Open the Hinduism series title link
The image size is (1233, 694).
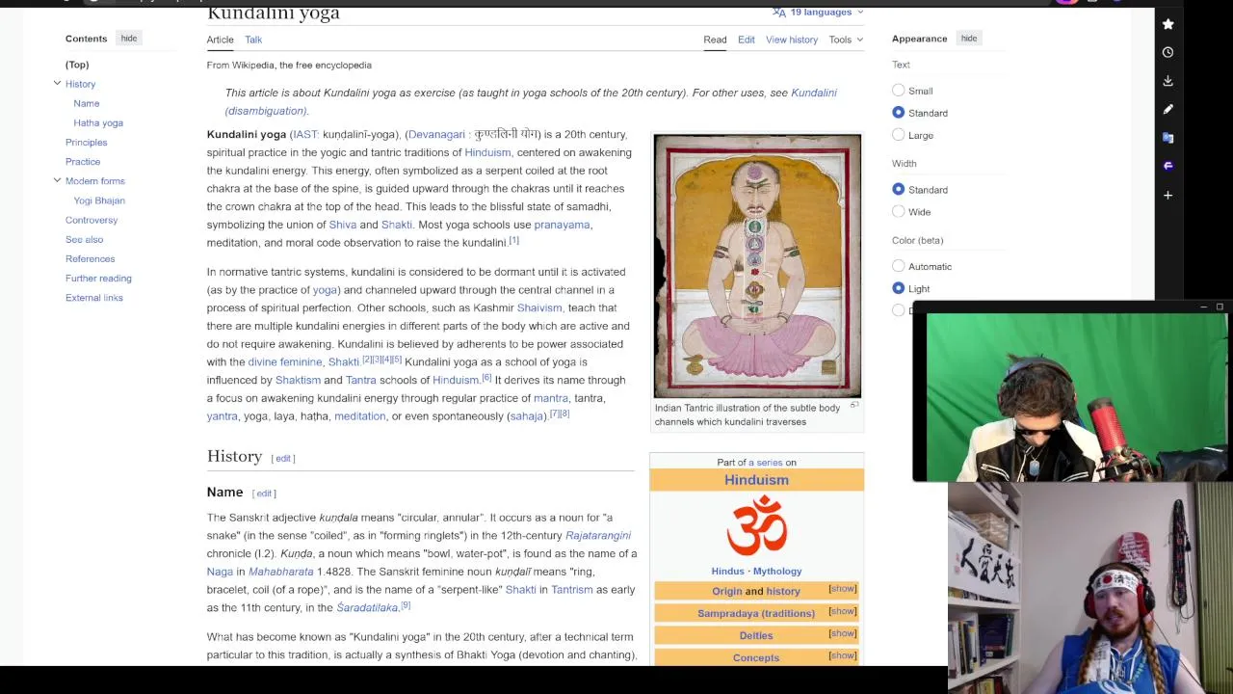click(756, 480)
